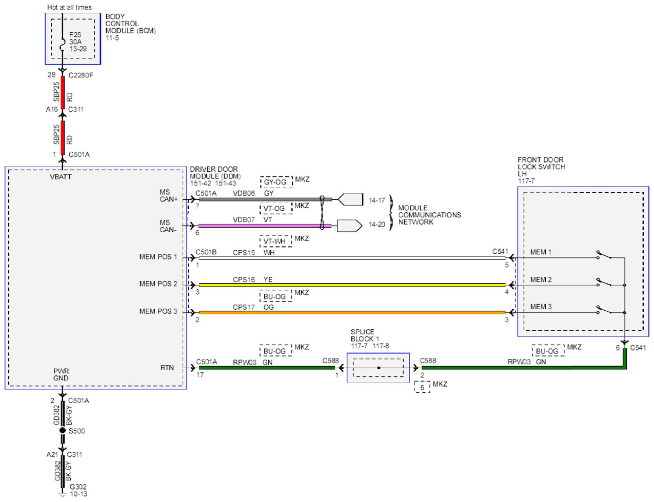Click the G302 ground symbol

(63, 494)
